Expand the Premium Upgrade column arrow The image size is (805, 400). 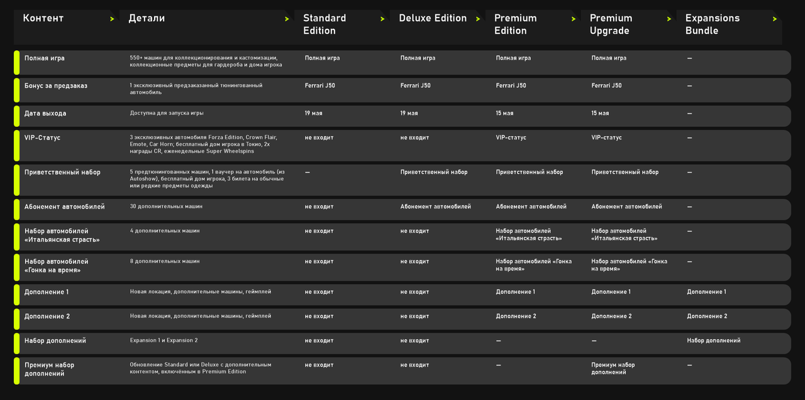point(669,19)
